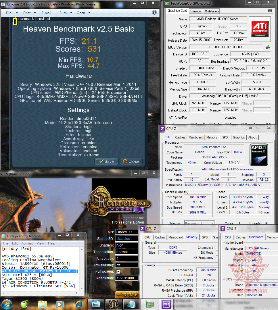Click the GPU Clock 920 MHz field

[198, 103]
